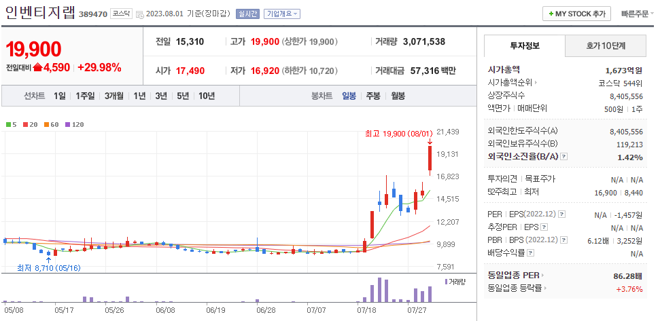This screenshot has width=660, height=321.
Task: Click the 최고 19,900 (08/01) chart marker
Action: click(x=398, y=134)
